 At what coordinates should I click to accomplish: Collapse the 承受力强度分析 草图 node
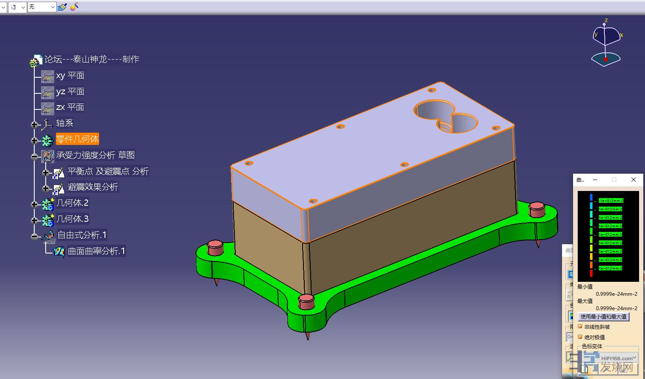coord(34,156)
